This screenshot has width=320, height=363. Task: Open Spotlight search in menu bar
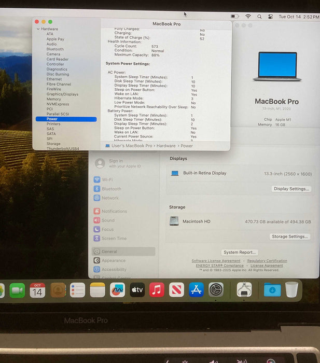click(x=259, y=17)
